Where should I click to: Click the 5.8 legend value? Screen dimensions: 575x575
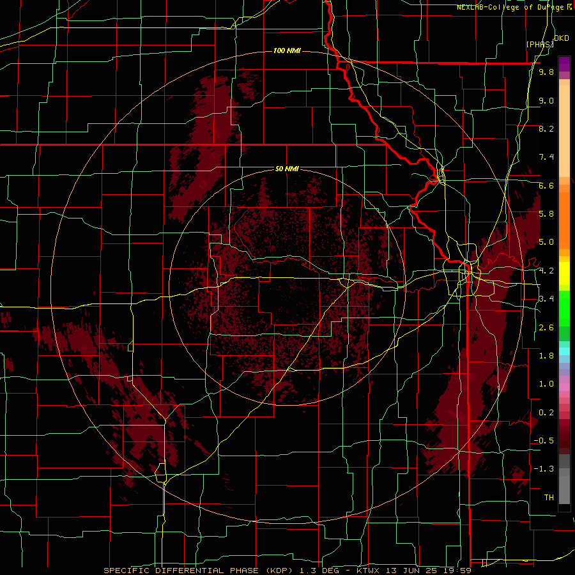pyautogui.click(x=546, y=214)
